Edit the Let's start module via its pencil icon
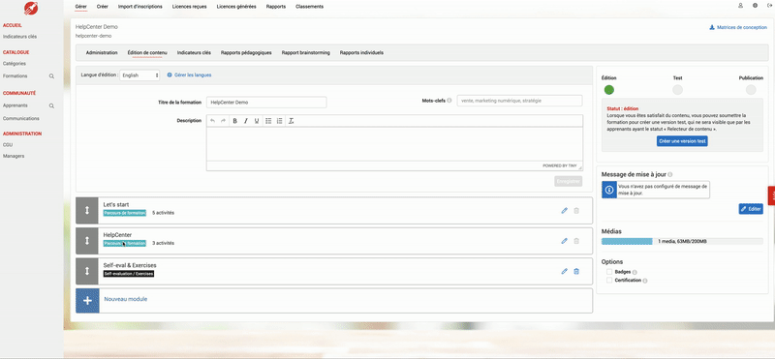 [564, 211]
